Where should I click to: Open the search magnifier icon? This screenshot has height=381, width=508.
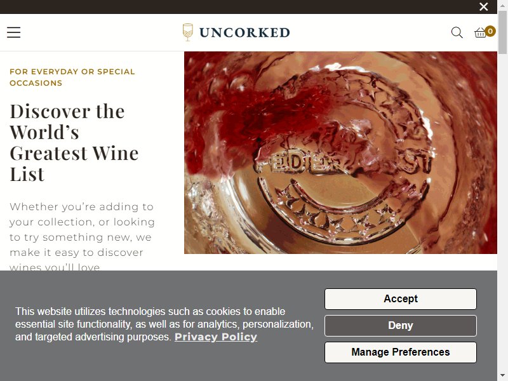pyautogui.click(x=457, y=32)
